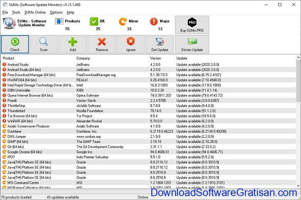Click the SUMo app icon in title bar
Screen dimensions: 301x200
pyautogui.click(x=5, y=4)
